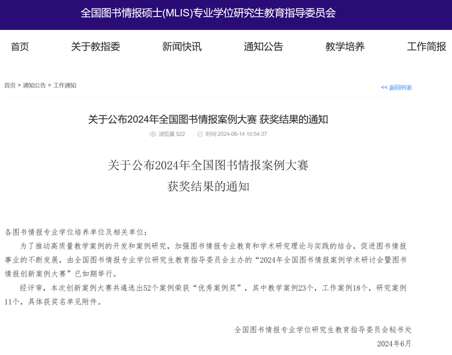This screenshot has height=355, width=452.
Task: Click the clock icon beside the timestamp
Action: 200,134
